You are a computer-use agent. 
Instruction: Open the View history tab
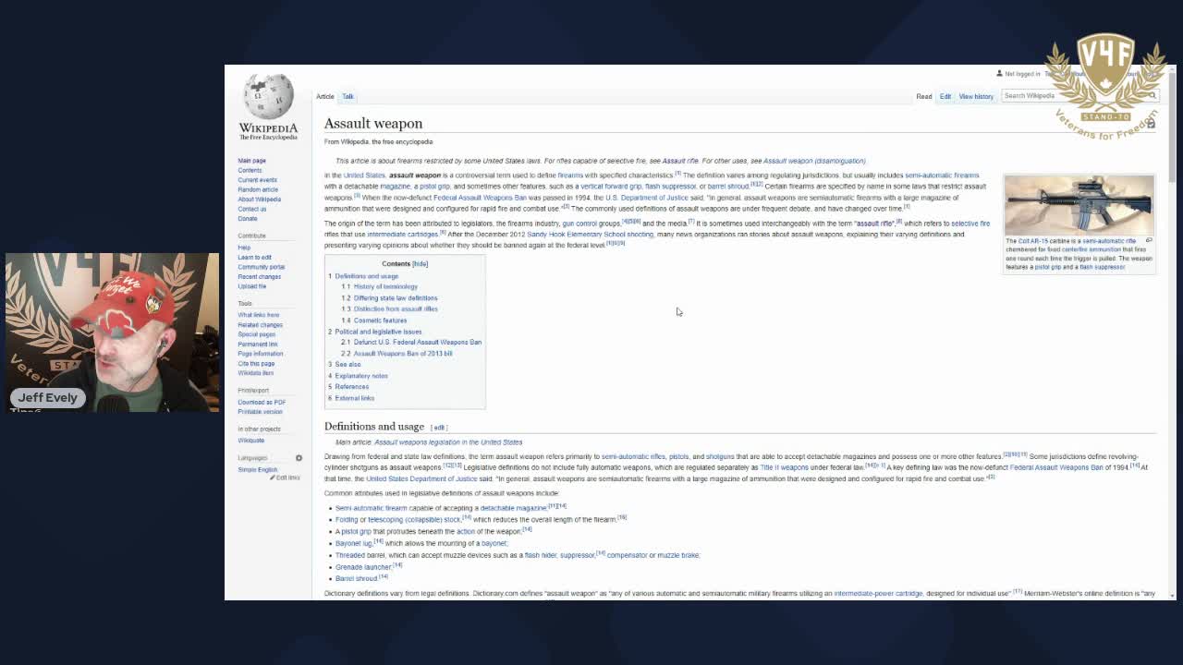976,96
